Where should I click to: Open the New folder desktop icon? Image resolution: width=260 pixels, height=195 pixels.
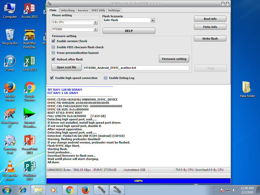point(247,89)
